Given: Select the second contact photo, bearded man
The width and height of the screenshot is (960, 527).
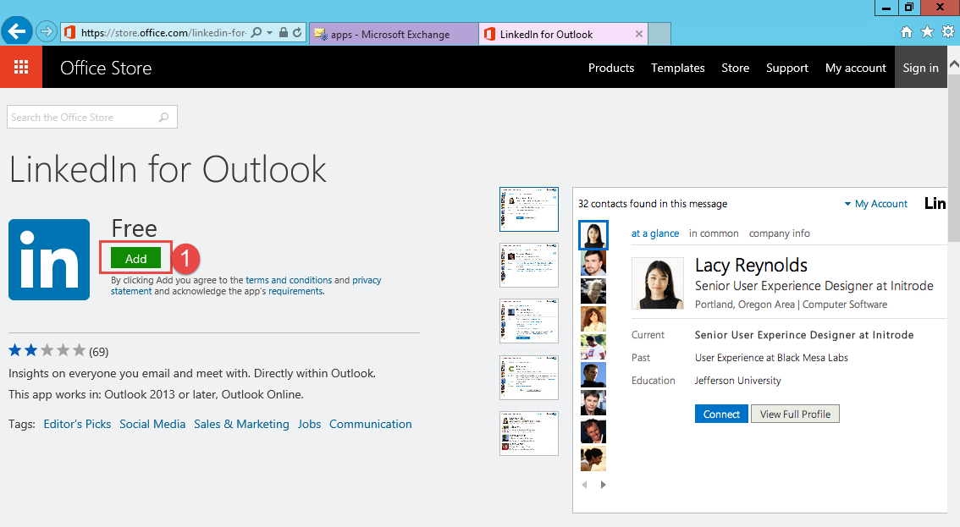Looking at the screenshot, I should (593, 263).
